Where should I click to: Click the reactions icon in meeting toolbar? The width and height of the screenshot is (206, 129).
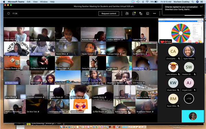click(141, 13)
